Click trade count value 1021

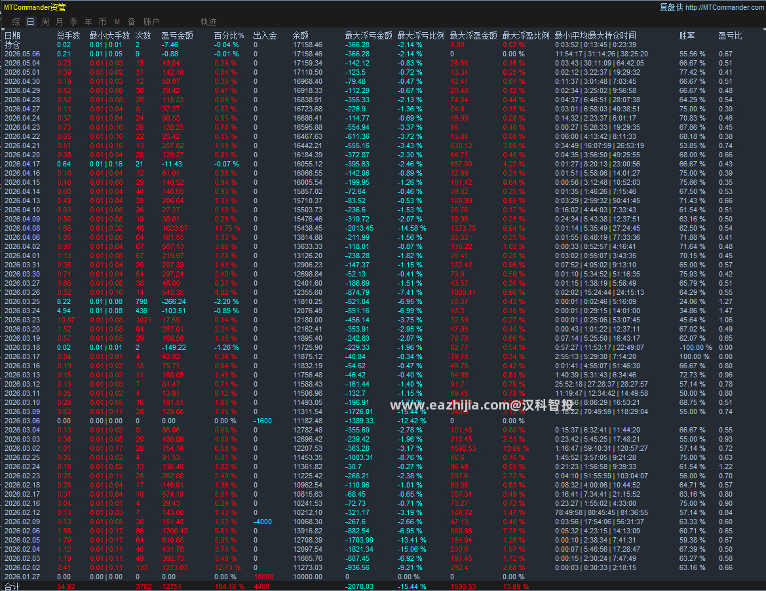(x=144, y=320)
